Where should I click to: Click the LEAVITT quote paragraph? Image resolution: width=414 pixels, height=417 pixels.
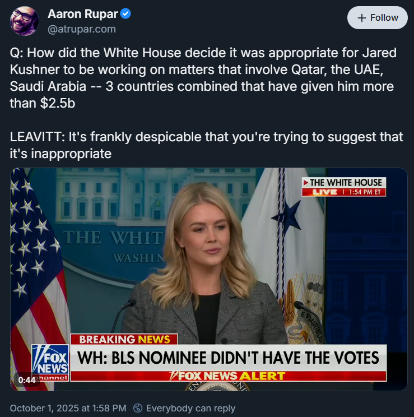206,145
